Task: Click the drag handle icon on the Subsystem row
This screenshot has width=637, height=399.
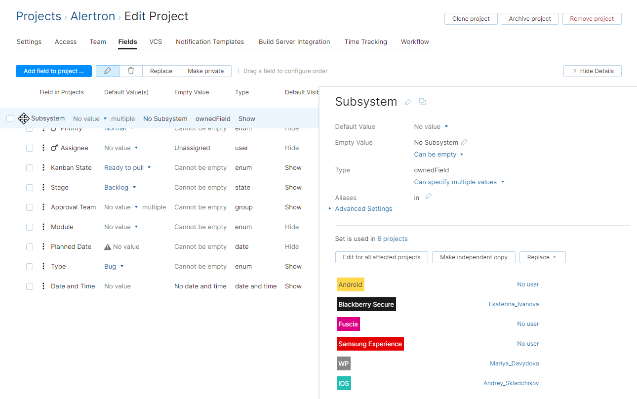Action: tap(24, 119)
